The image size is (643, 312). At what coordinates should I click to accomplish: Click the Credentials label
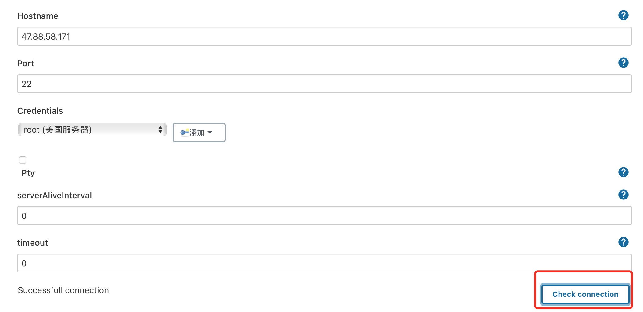40,111
